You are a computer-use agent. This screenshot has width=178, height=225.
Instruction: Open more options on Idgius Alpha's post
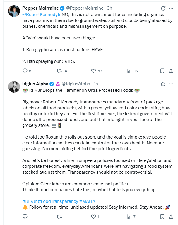pos(171,84)
